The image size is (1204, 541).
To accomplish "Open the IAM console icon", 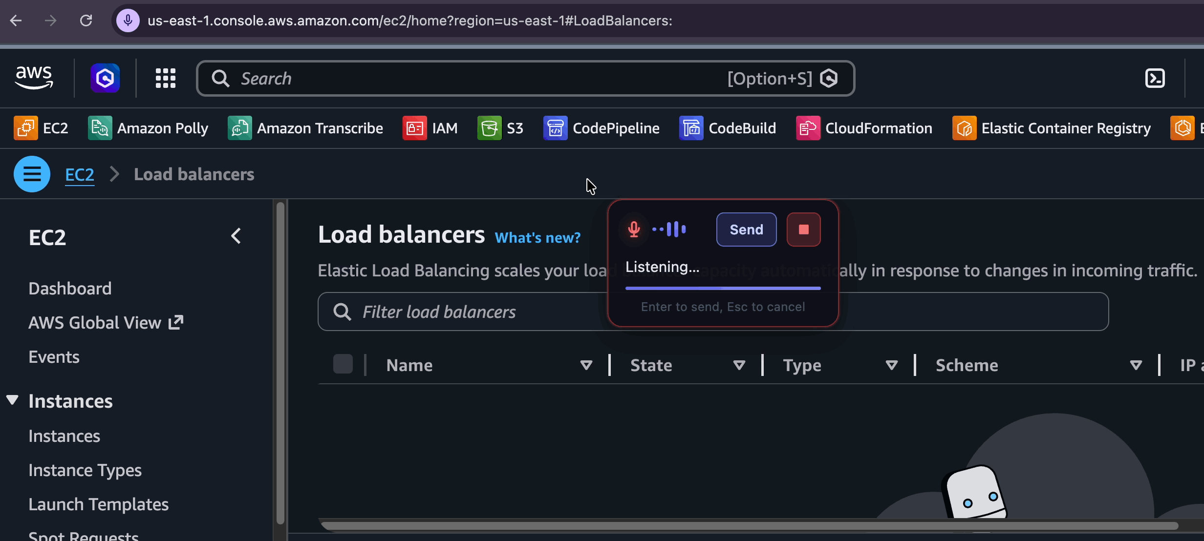I will [x=414, y=128].
